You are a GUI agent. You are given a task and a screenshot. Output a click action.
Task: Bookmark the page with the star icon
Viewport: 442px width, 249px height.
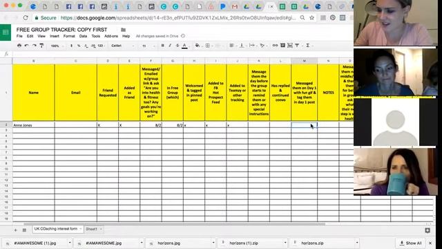tap(311, 18)
